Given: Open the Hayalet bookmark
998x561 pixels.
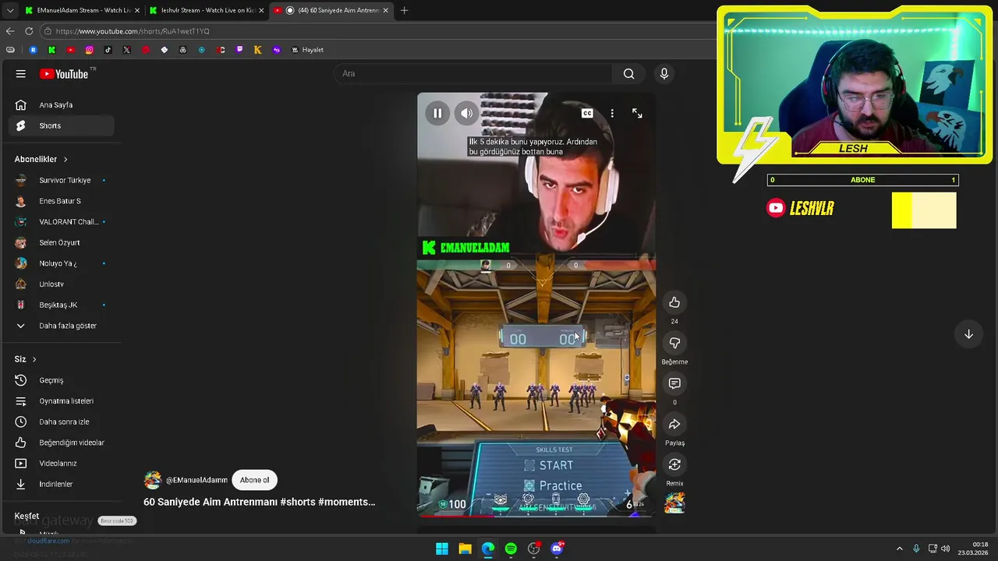Looking at the screenshot, I should click(307, 50).
